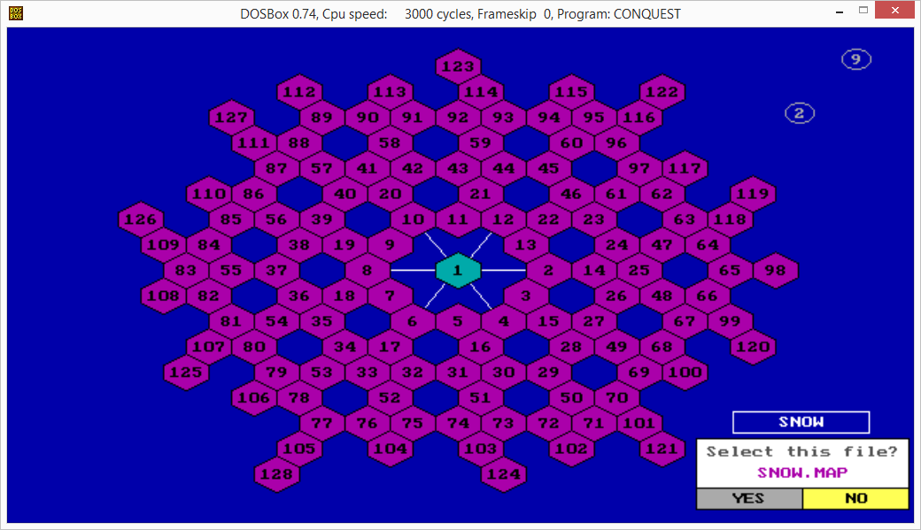
Task: Select hexagon territory 3
Action: 526,296
